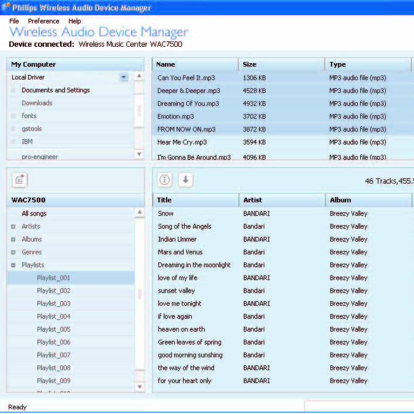Sort files by the Size column header
The image size is (414, 414).
tap(281, 64)
